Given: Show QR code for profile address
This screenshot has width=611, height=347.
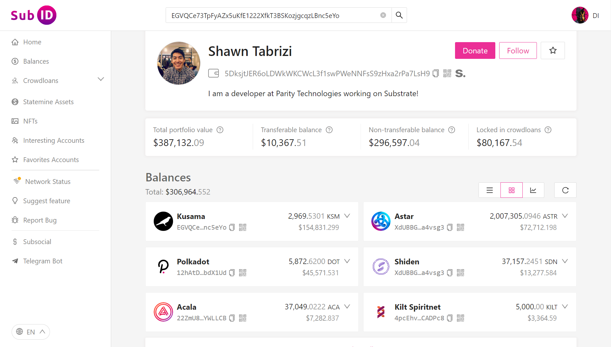Looking at the screenshot, I should (447, 74).
